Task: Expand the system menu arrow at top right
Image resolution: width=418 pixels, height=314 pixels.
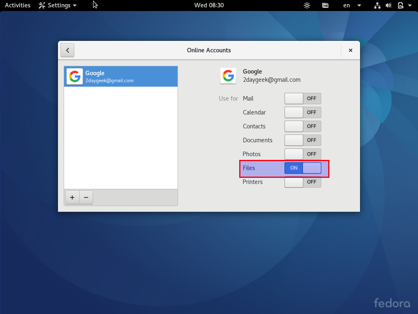Action: (410, 5)
